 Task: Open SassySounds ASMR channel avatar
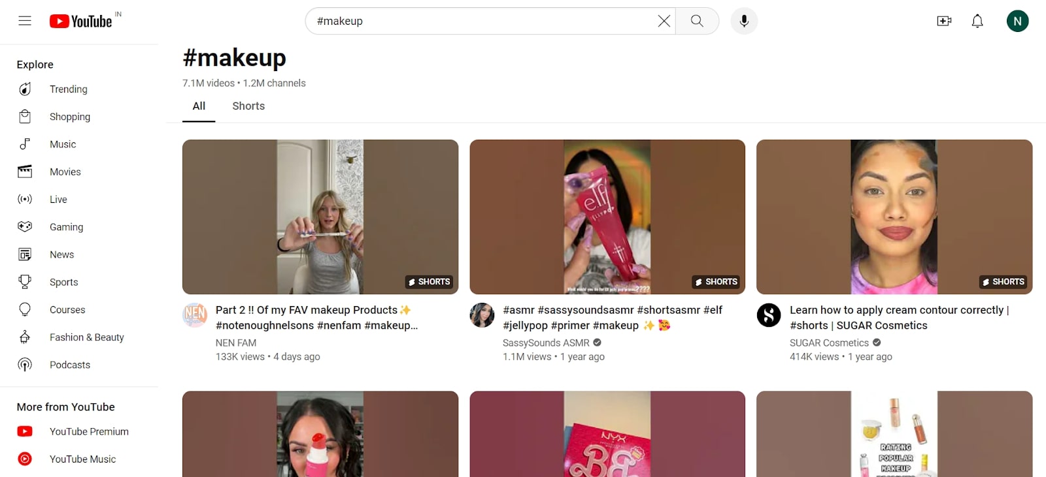pos(482,315)
